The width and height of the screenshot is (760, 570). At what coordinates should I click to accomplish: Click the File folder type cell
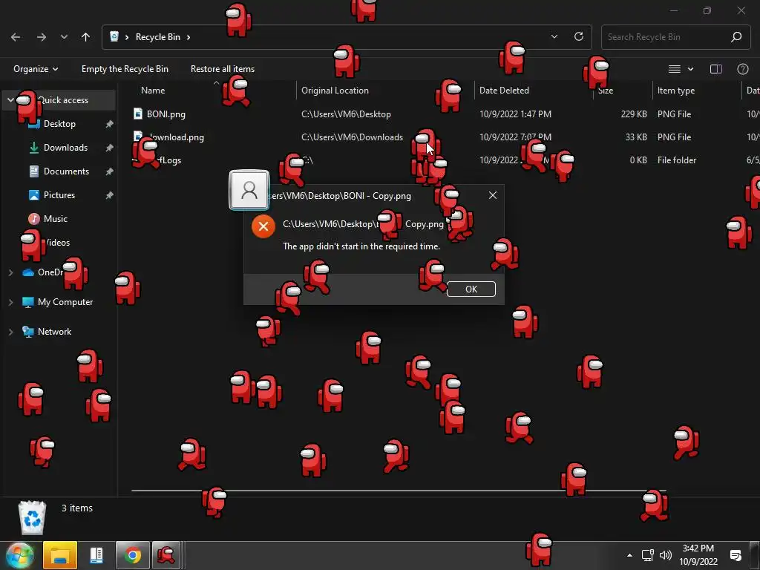(x=677, y=160)
